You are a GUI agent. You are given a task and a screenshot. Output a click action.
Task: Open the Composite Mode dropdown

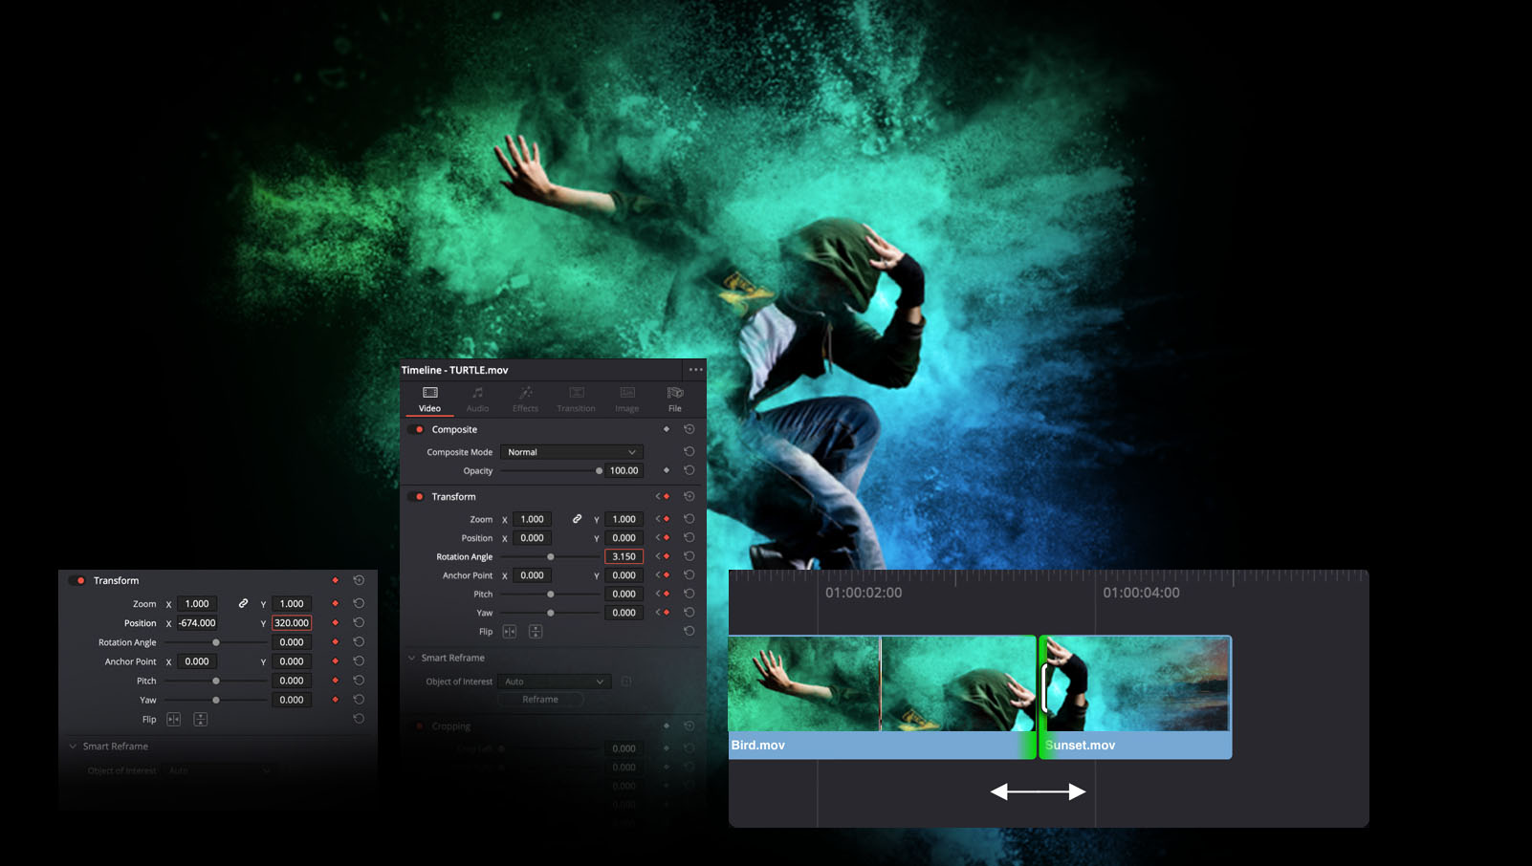click(x=571, y=452)
